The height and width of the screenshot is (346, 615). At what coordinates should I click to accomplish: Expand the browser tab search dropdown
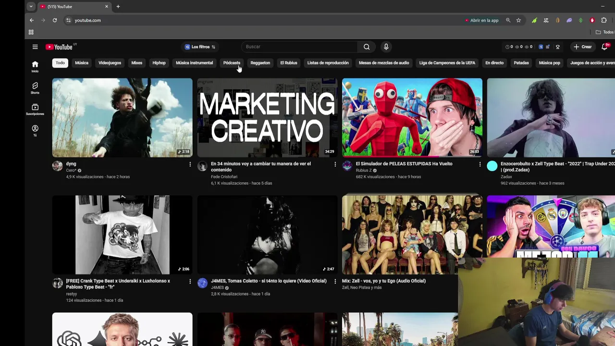point(31,7)
